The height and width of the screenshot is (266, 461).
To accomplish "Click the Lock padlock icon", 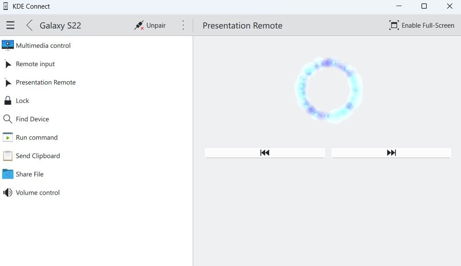I will [8, 100].
